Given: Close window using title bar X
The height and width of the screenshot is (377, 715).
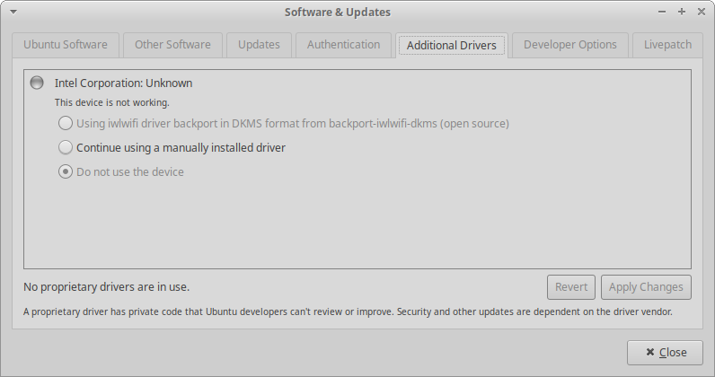Looking at the screenshot, I should [702, 12].
